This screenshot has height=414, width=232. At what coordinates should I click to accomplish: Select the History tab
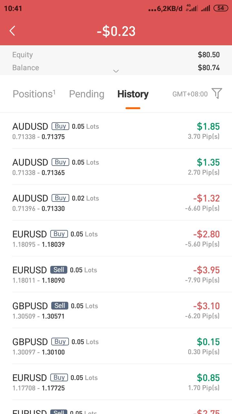133,94
